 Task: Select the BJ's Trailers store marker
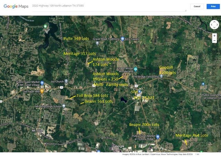pos(123,39)
